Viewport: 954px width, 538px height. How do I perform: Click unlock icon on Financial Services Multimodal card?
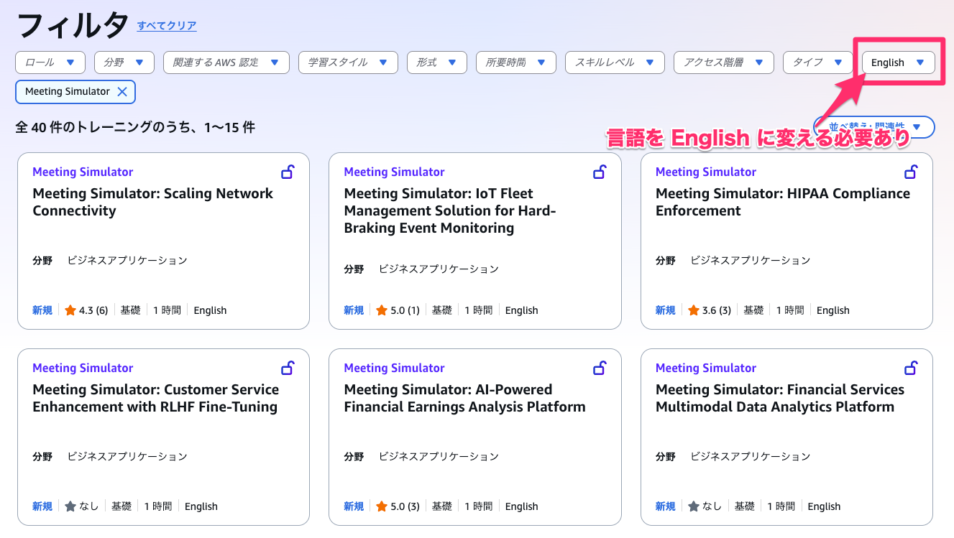911,368
